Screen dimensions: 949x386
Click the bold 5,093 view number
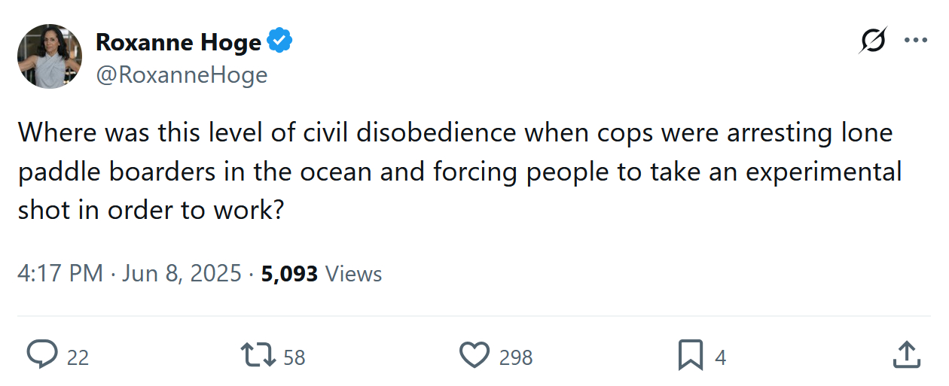[289, 274]
